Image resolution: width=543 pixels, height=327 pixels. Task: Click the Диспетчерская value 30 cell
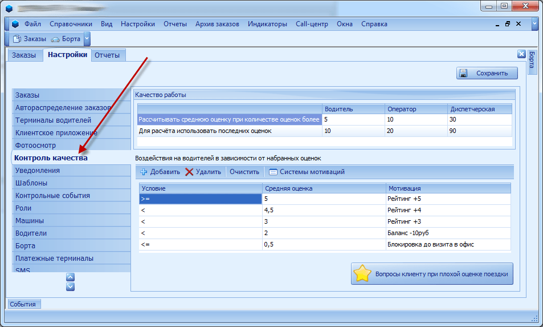(480, 119)
